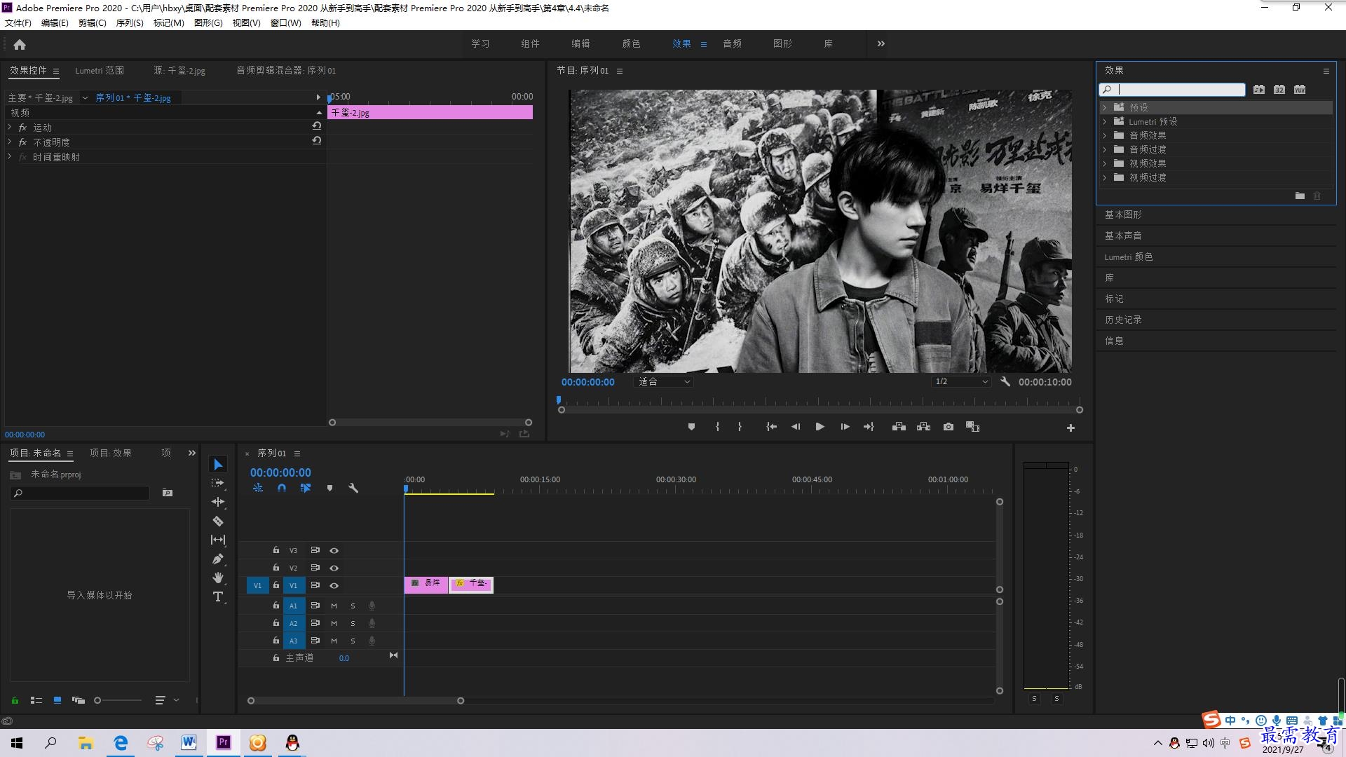
Task: Toggle lock on track V1
Action: coord(276,585)
